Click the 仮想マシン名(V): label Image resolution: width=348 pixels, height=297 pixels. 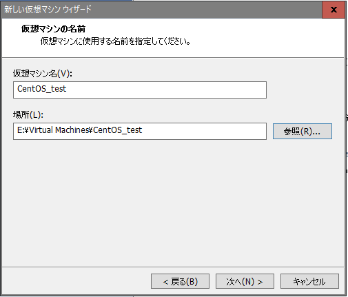pyautogui.click(x=43, y=74)
